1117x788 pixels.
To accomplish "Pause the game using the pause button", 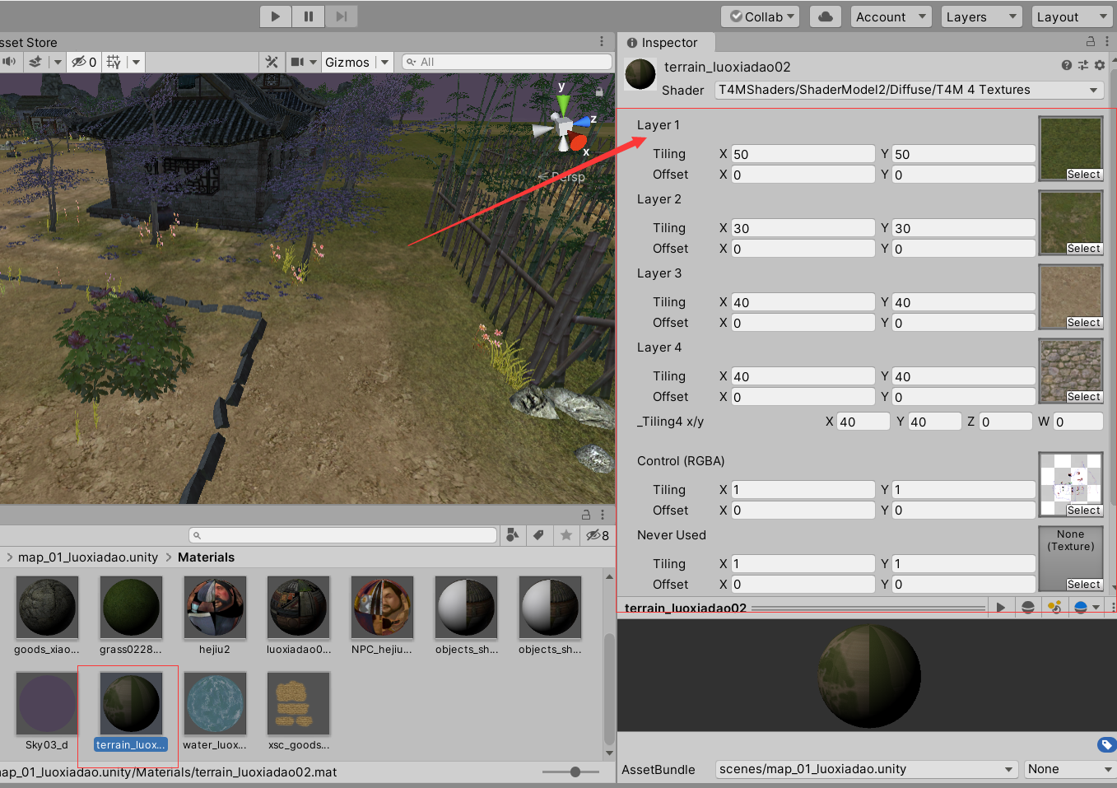I will [x=309, y=16].
